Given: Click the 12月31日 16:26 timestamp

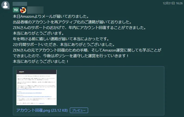Looking at the screenshot, I should click(173, 3).
